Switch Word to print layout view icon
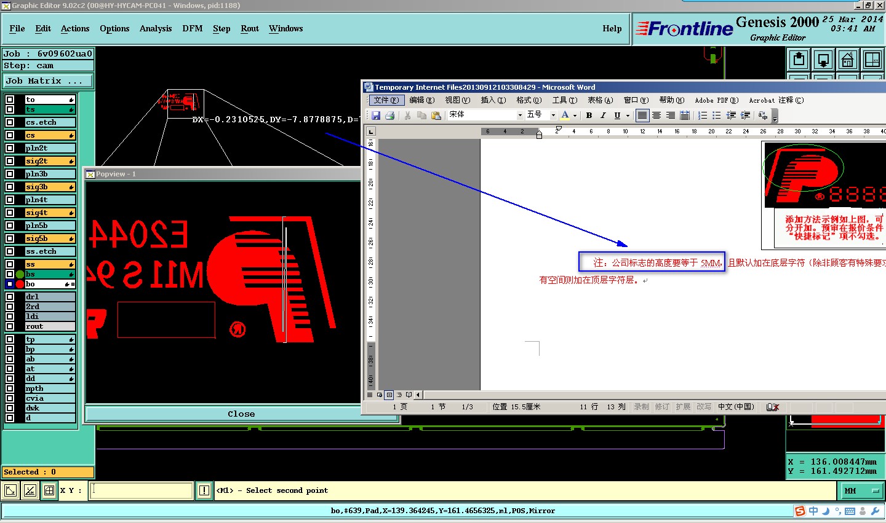 [x=389, y=395]
